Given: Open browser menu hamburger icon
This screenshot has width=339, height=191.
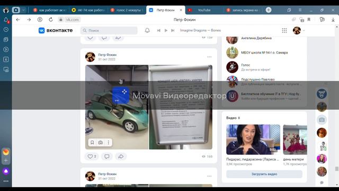Looking at the screenshot, I should click(x=300, y=10).
